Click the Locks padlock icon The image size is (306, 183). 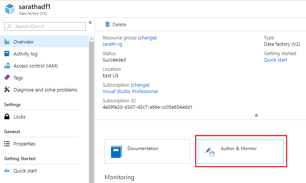click(x=7, y=116)
